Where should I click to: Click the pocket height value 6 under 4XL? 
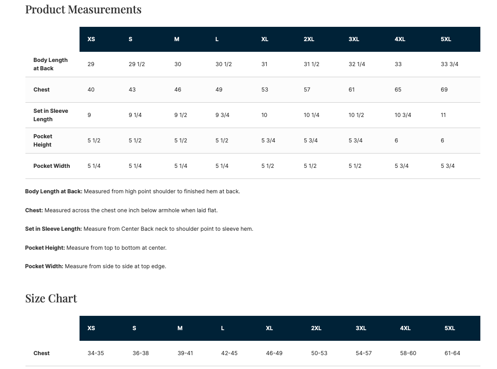click(396, 141)
